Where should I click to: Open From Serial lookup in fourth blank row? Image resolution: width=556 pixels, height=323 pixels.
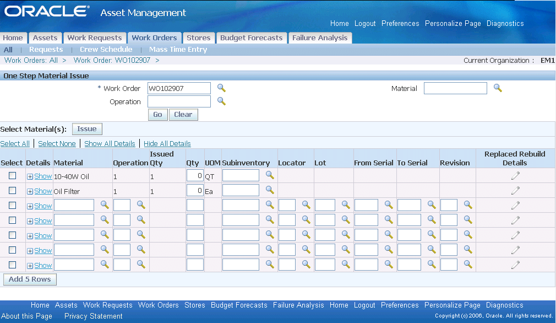tap(389, 250)
